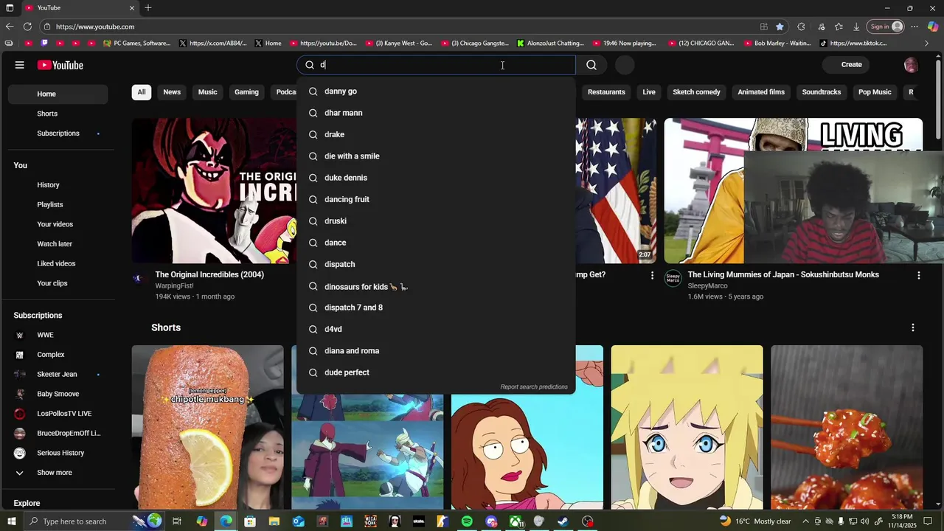Click browser back arrow
The width and height of the screenshot is (944, 531).
pyautogui.click(x=10, y=27)
